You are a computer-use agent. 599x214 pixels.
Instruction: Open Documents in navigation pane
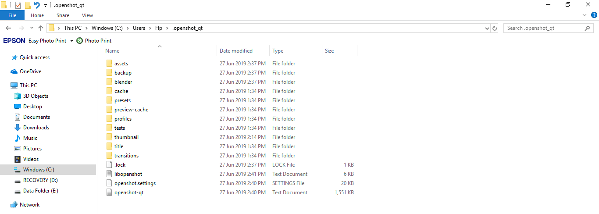pos(36,117)
